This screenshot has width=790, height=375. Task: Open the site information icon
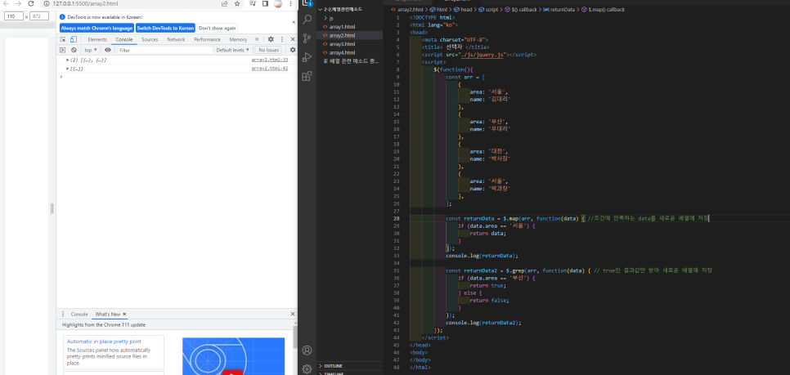point(47,3)
